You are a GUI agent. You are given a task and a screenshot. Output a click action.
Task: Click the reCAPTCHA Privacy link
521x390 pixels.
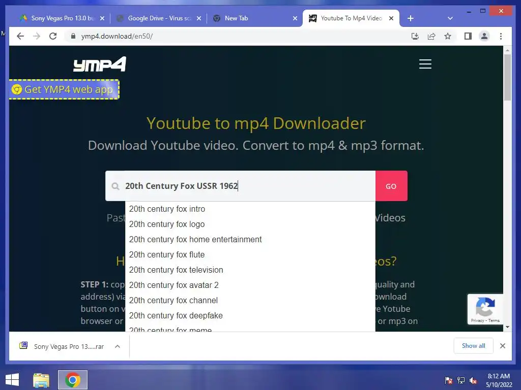pos(477,321)
